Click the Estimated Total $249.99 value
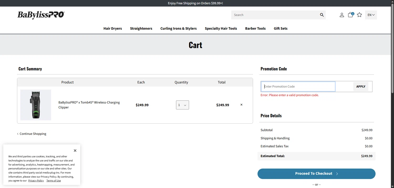The image size is (394, 188). (367, 156)
